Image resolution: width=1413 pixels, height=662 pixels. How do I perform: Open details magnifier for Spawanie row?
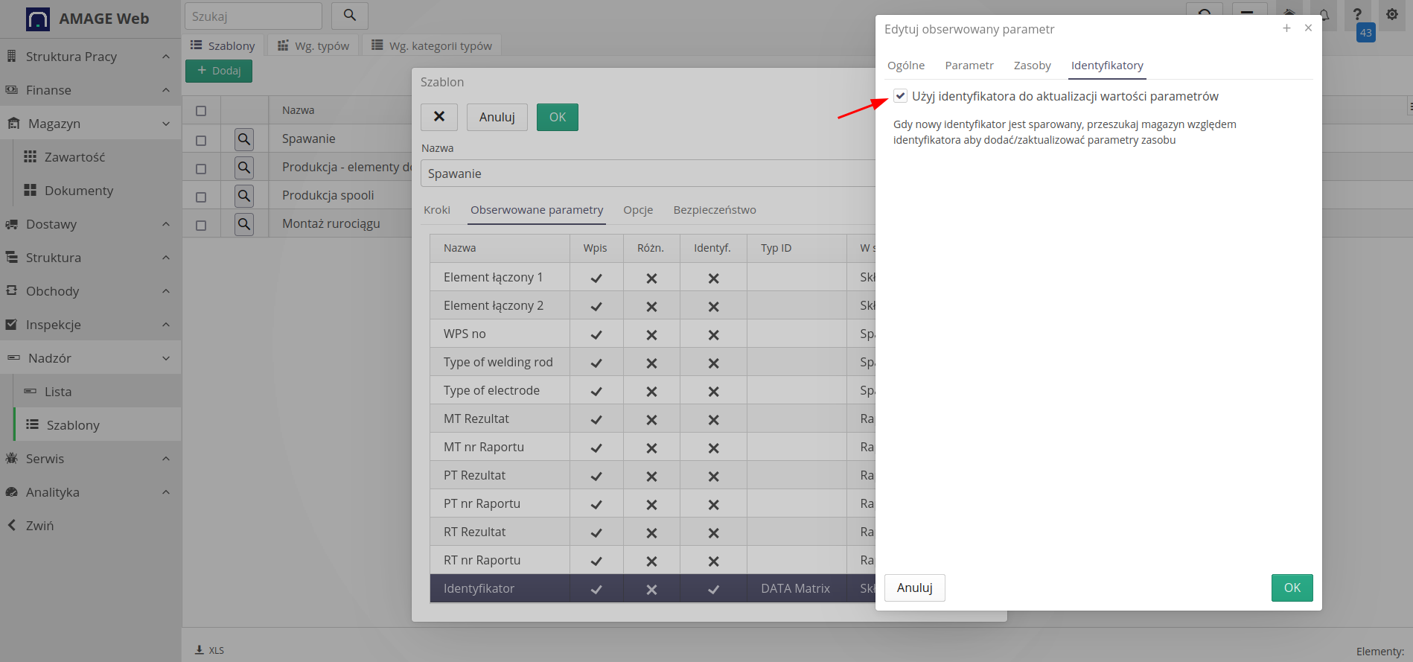244,139
